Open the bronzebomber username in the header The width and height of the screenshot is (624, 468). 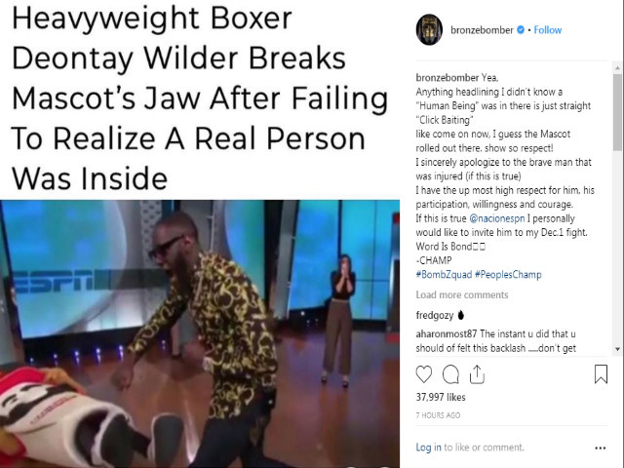point(482,30)
